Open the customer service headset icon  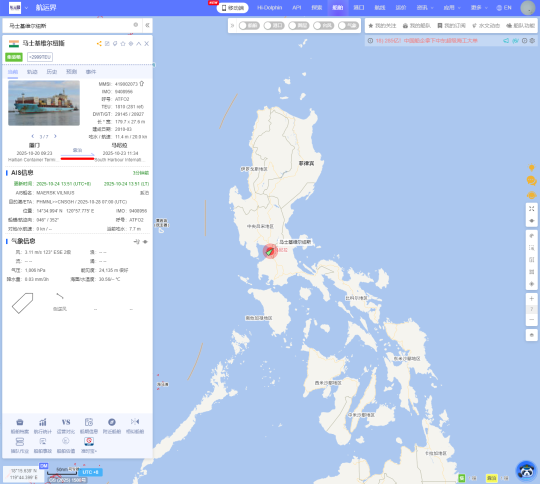click(531, 195)
